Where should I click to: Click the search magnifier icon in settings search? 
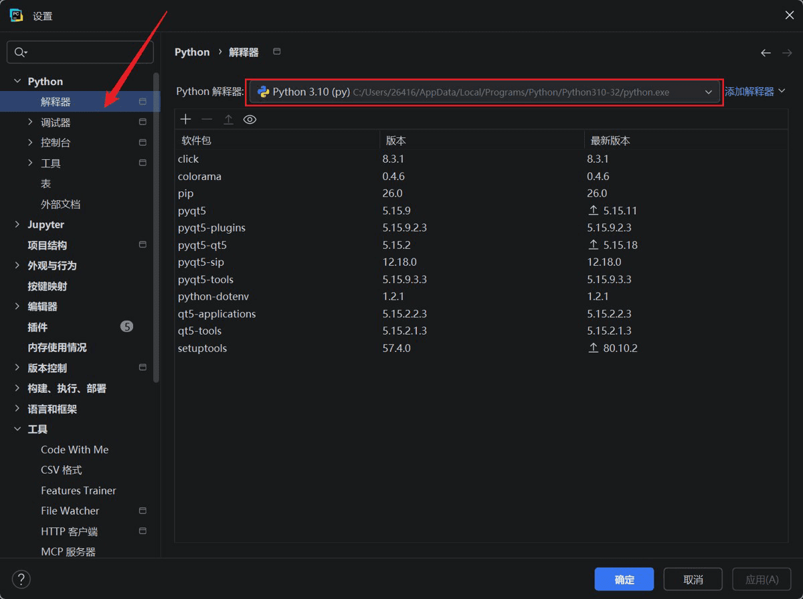(x=20, y=52)
